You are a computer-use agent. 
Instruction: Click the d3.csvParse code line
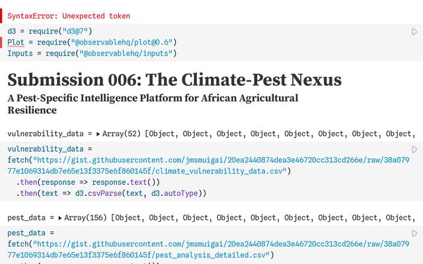(112, 193)
